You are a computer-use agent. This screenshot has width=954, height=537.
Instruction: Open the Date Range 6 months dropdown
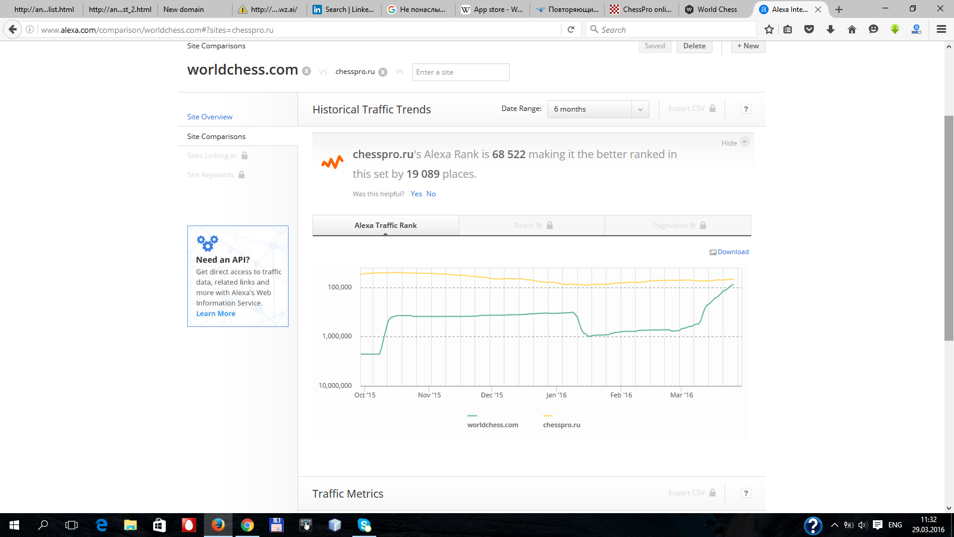[x=598, y=109]
